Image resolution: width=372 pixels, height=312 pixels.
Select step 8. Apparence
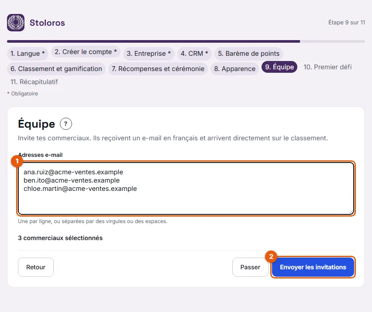(x=234, y=69)
